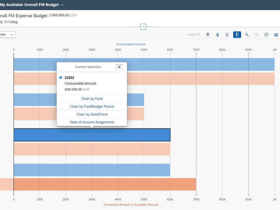Switch to table view icon
The width and height of the screenshot is (280, 210).
click(x=276, y=35)
